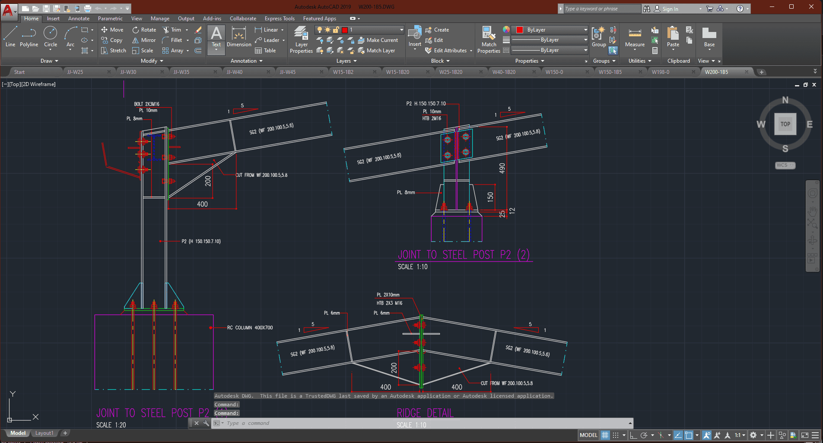Open the layer selection dropdown
Screen dimensions: 823x443
[x=401, y=30]
